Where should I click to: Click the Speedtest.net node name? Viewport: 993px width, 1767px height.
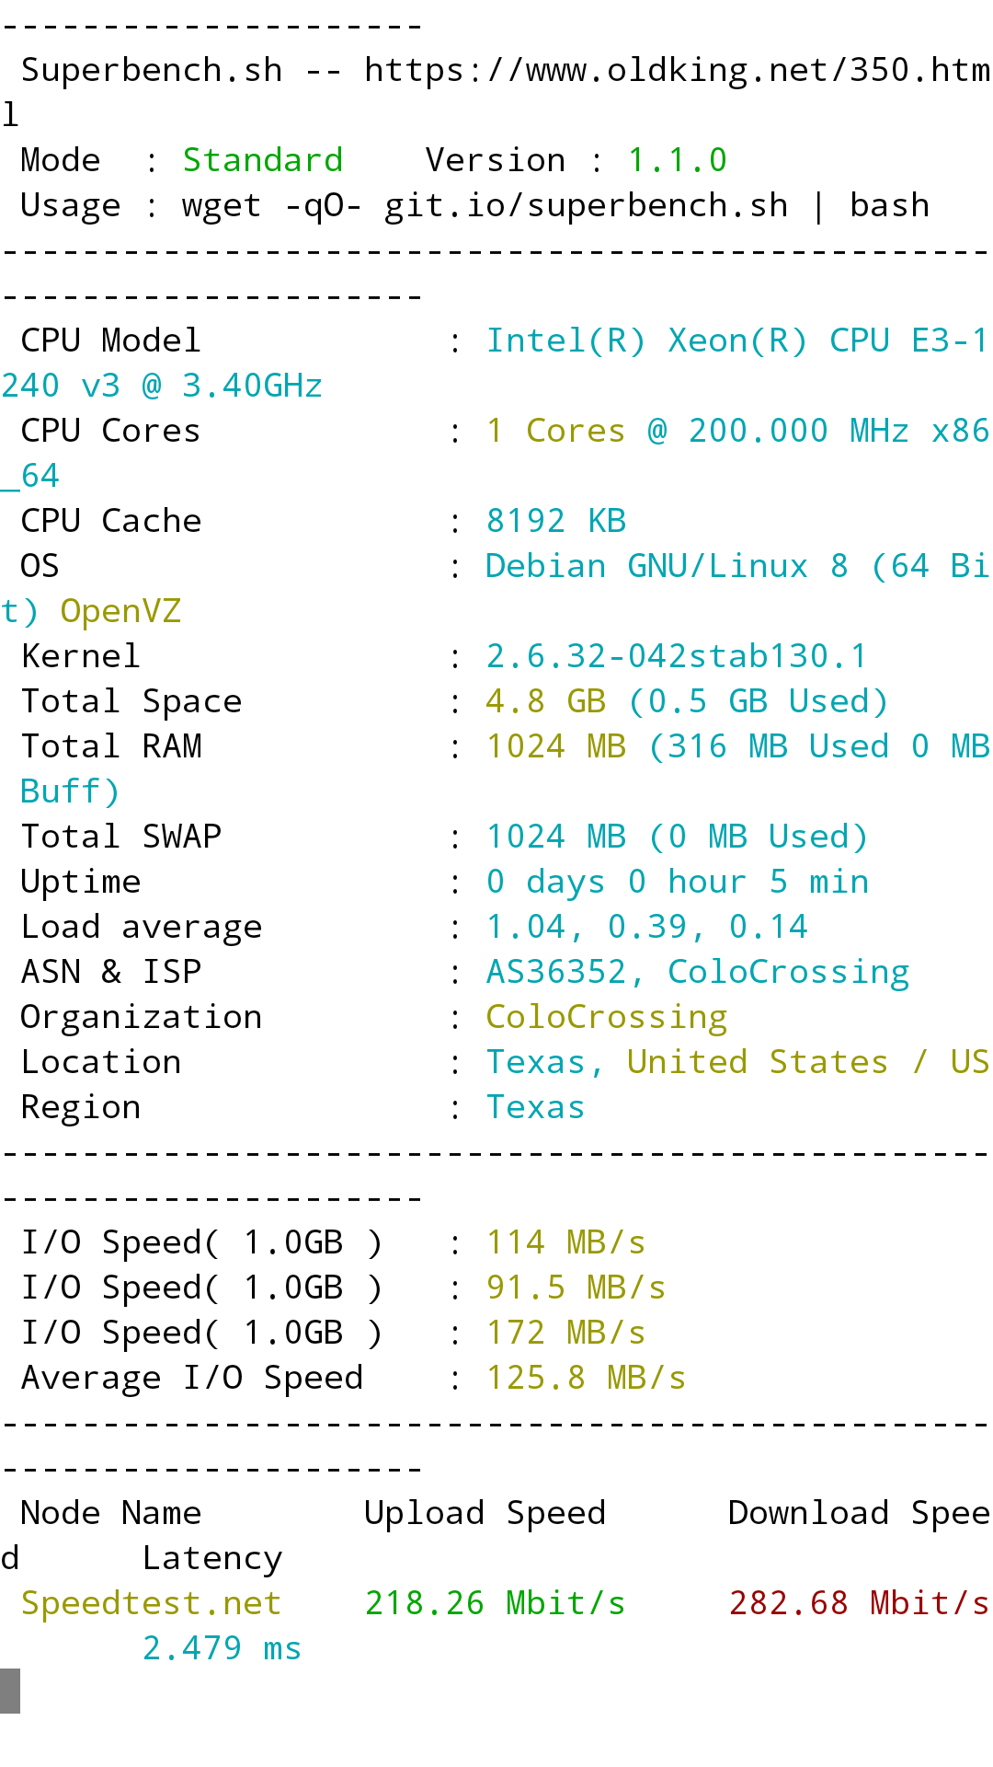pyautogui.click(x=151, y=1603)
